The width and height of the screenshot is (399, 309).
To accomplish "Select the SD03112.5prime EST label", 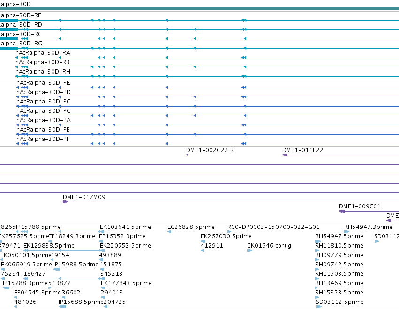I will [340, 302].
